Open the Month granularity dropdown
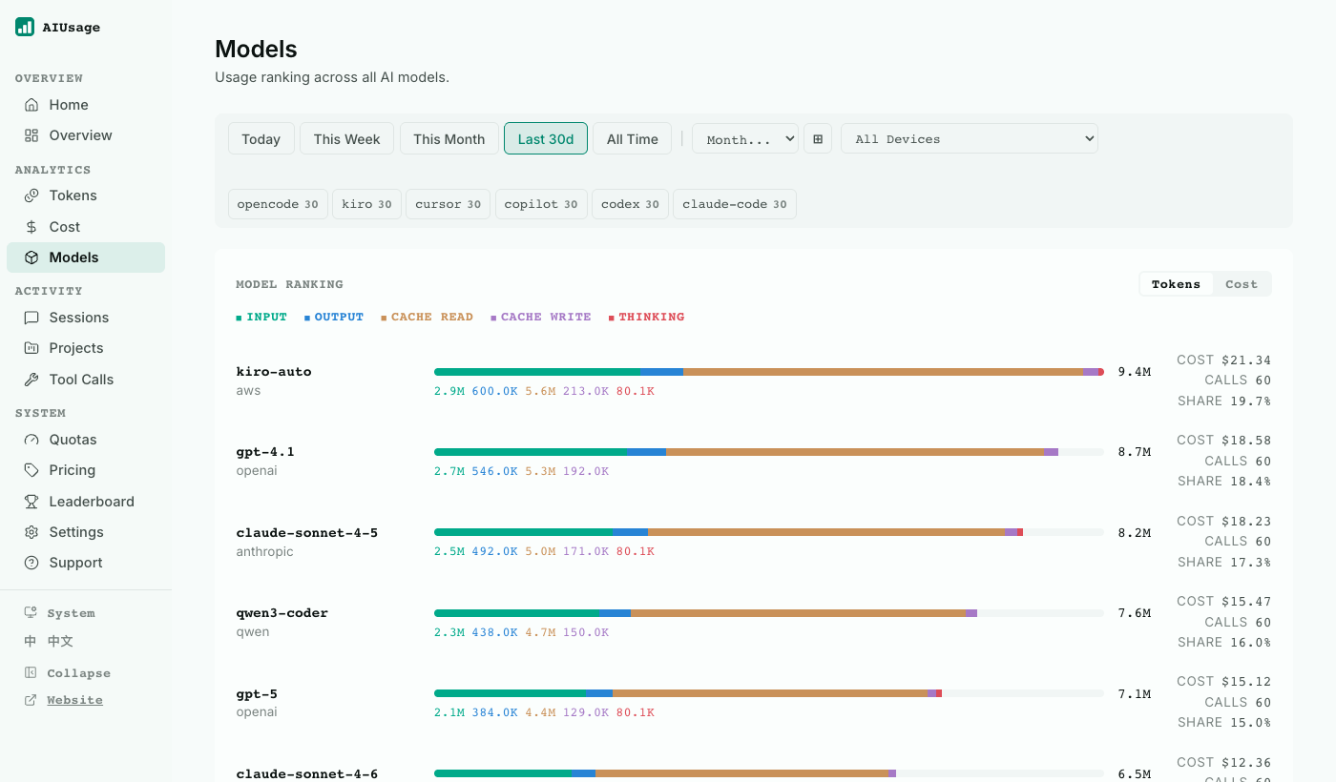The height and width of the screenshot is (782, 1336). pos(745,138)
